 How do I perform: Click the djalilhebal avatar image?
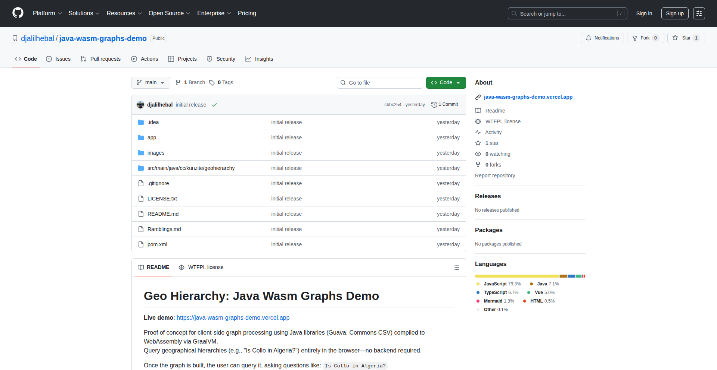pyautogui.click(x=140, y=105)
